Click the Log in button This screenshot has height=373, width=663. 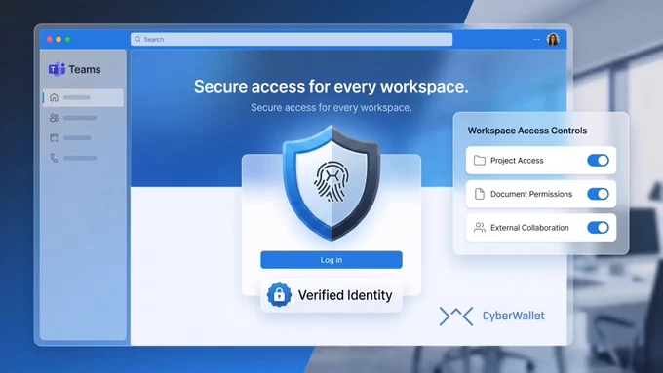(x=331, y=260)
